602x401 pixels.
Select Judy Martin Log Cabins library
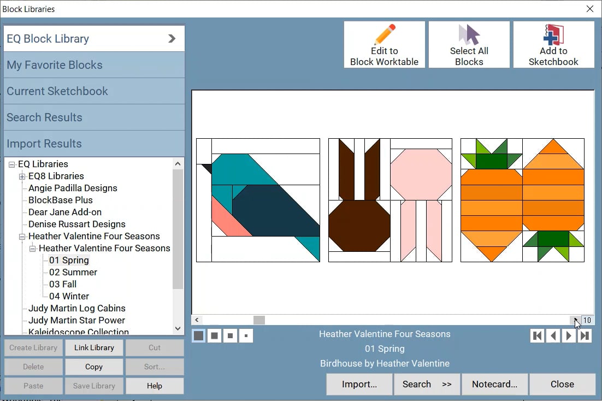(x=77, y=308)
